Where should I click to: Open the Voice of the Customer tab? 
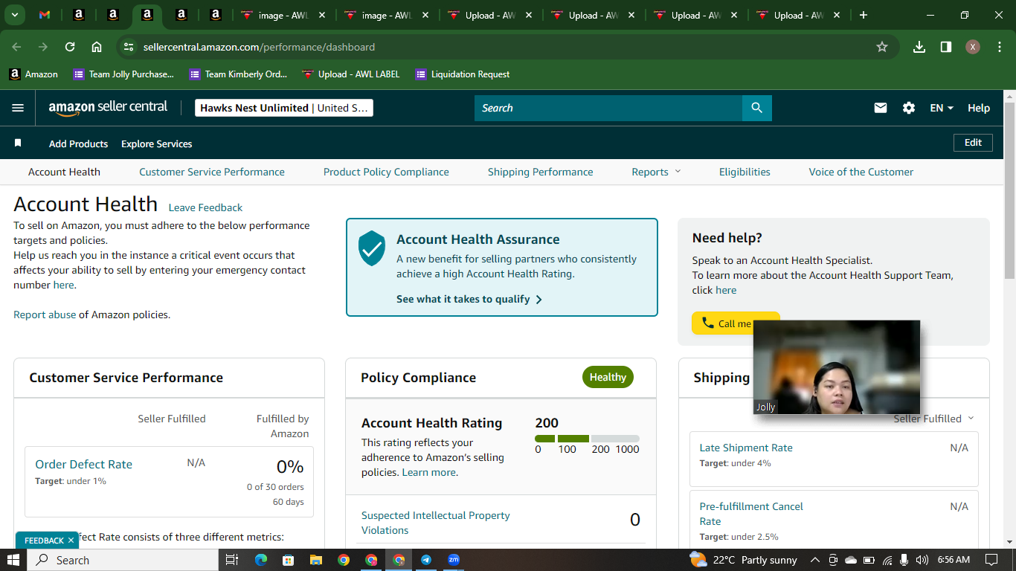(861, 172)
